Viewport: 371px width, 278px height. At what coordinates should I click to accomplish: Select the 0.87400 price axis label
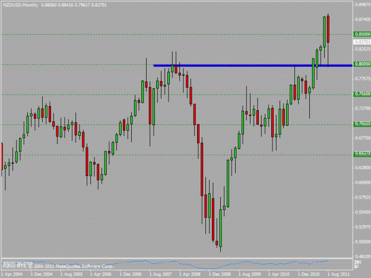pos(363,20)
